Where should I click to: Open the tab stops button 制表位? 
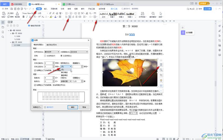(37, 107)
